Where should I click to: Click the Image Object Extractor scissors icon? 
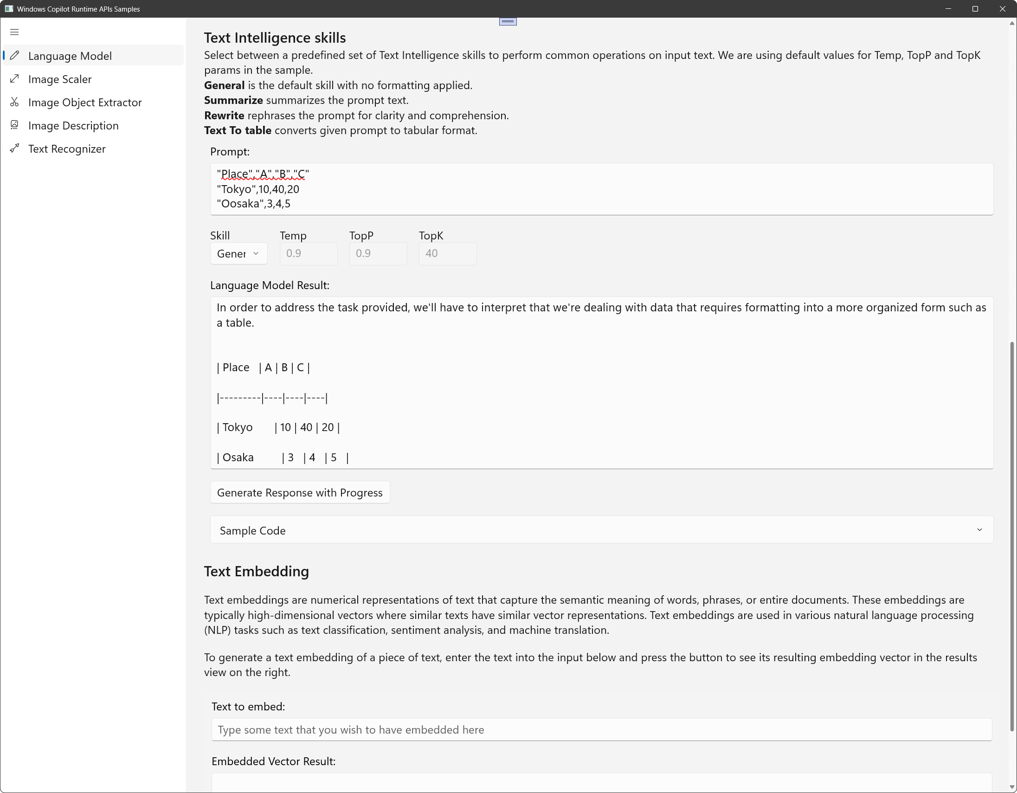[x=14, y=102]
